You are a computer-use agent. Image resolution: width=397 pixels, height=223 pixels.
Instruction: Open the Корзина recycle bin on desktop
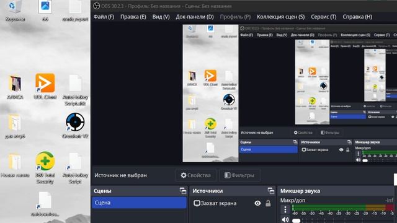click(15, 10)
